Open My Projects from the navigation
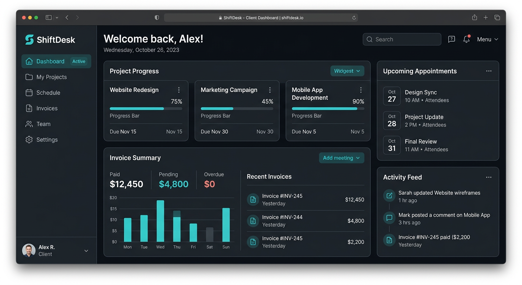 pos(51,77)
